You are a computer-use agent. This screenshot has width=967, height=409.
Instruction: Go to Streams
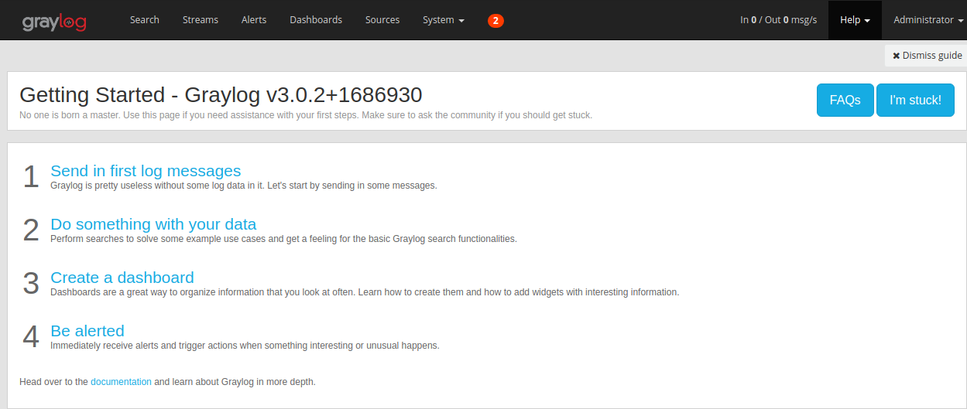pyautogui.click(x=201, y=20)
